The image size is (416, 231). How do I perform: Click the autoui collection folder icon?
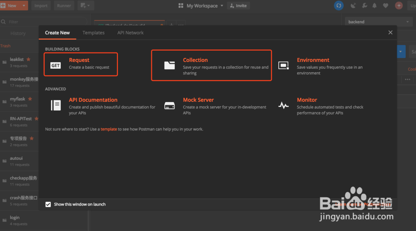[5, 161]
